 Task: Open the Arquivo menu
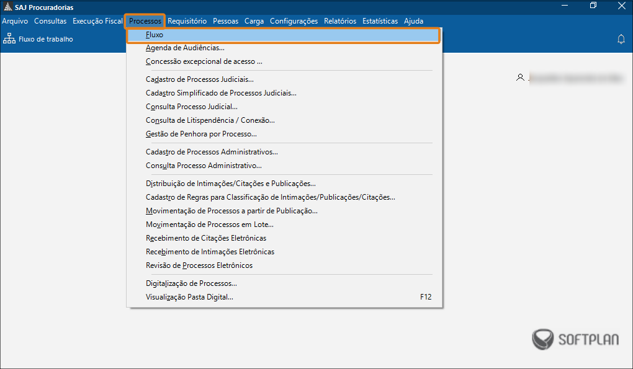coord(15,21)
